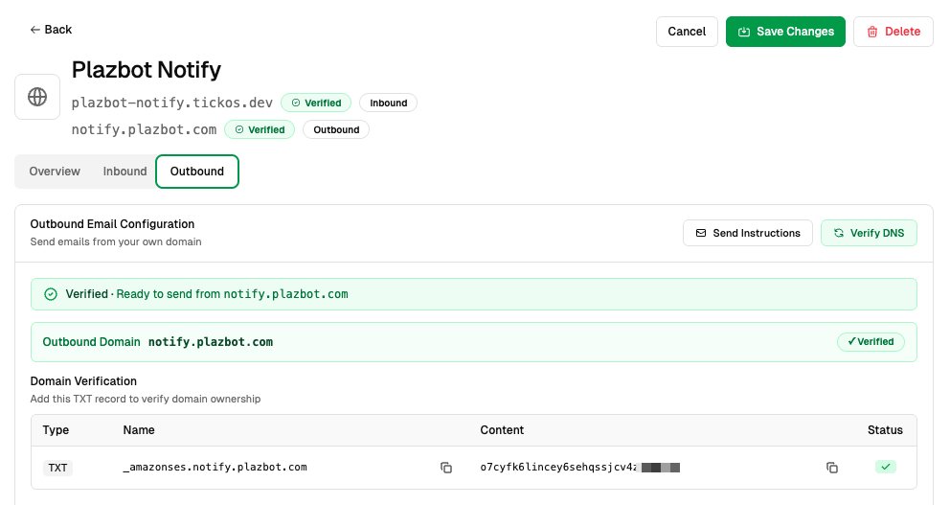
Task: Click the Inbound label badge
Action: [389, 103]
